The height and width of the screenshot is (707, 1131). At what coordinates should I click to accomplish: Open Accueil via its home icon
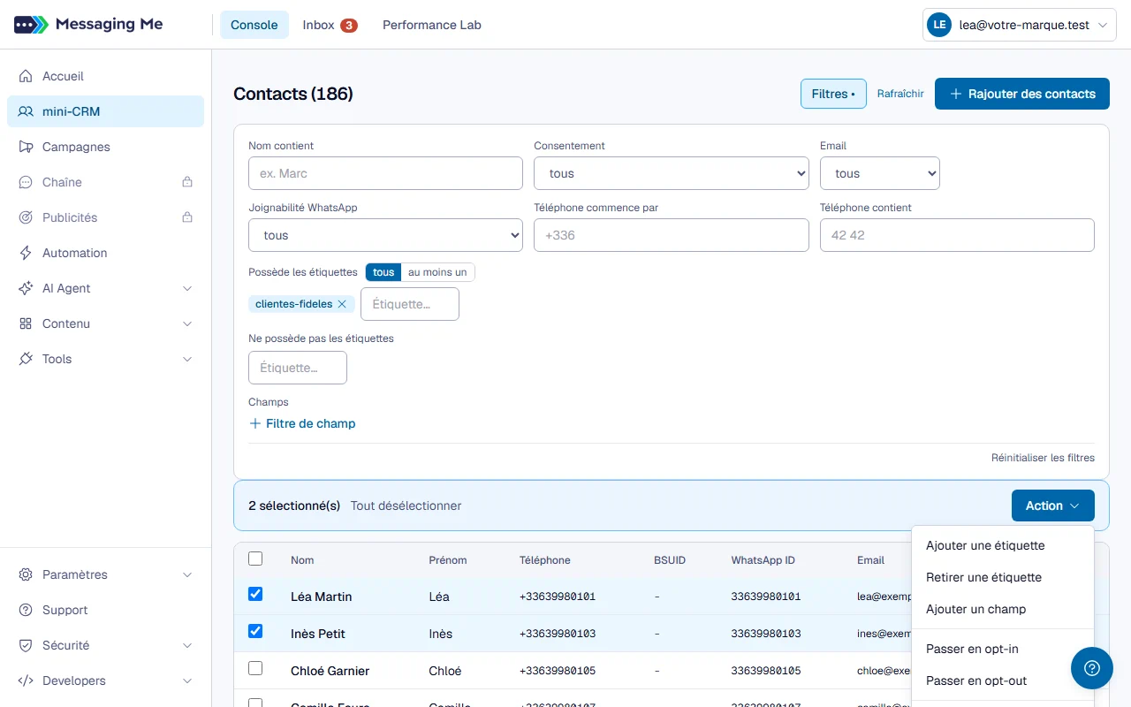point(26,76)
